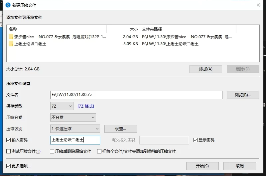Toggle the 输入密码 checkbox
The width and height of the screenshot is (266, 176).
pos(9,140)
